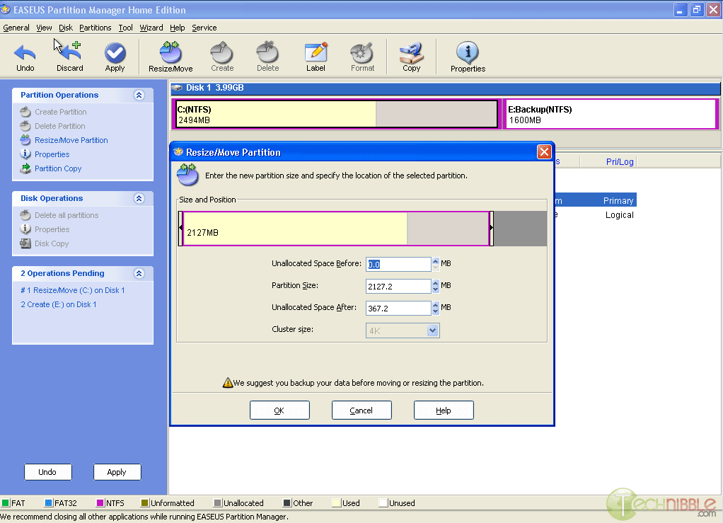Click the Disk 1 3.99GB header
This screenshot has height=523, width=723.
coord(446,88)
